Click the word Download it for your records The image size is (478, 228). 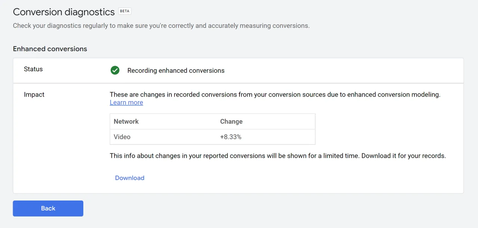click(x=404, y=156)
